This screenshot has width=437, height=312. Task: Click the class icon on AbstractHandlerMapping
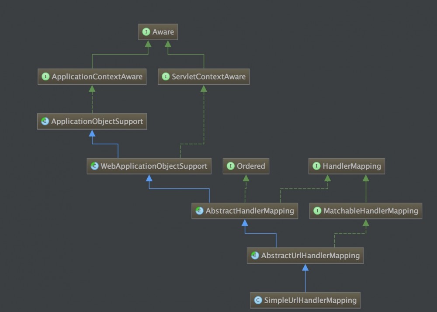200,211
